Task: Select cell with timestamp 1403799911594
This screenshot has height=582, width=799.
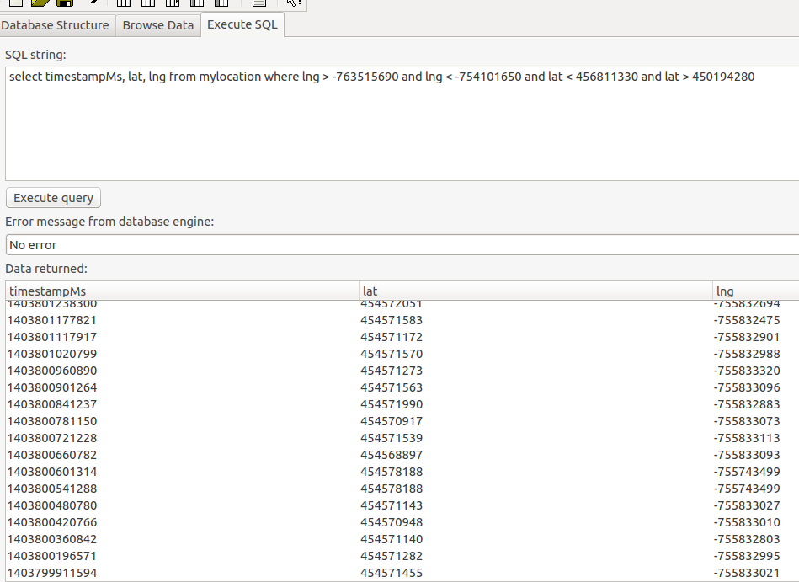Action: [x=182, y=573]
